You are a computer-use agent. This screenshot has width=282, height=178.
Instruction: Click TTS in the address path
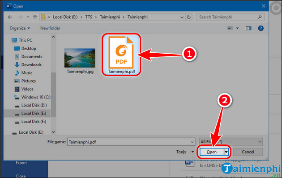(x=89, y=17)
